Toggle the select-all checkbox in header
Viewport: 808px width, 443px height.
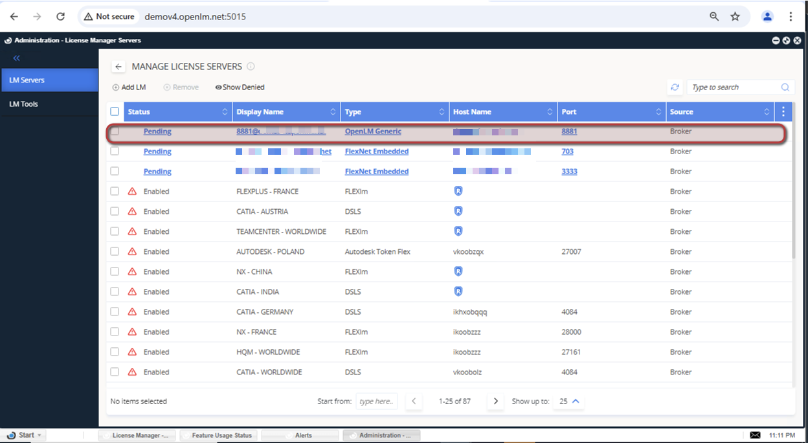[115, 112]
